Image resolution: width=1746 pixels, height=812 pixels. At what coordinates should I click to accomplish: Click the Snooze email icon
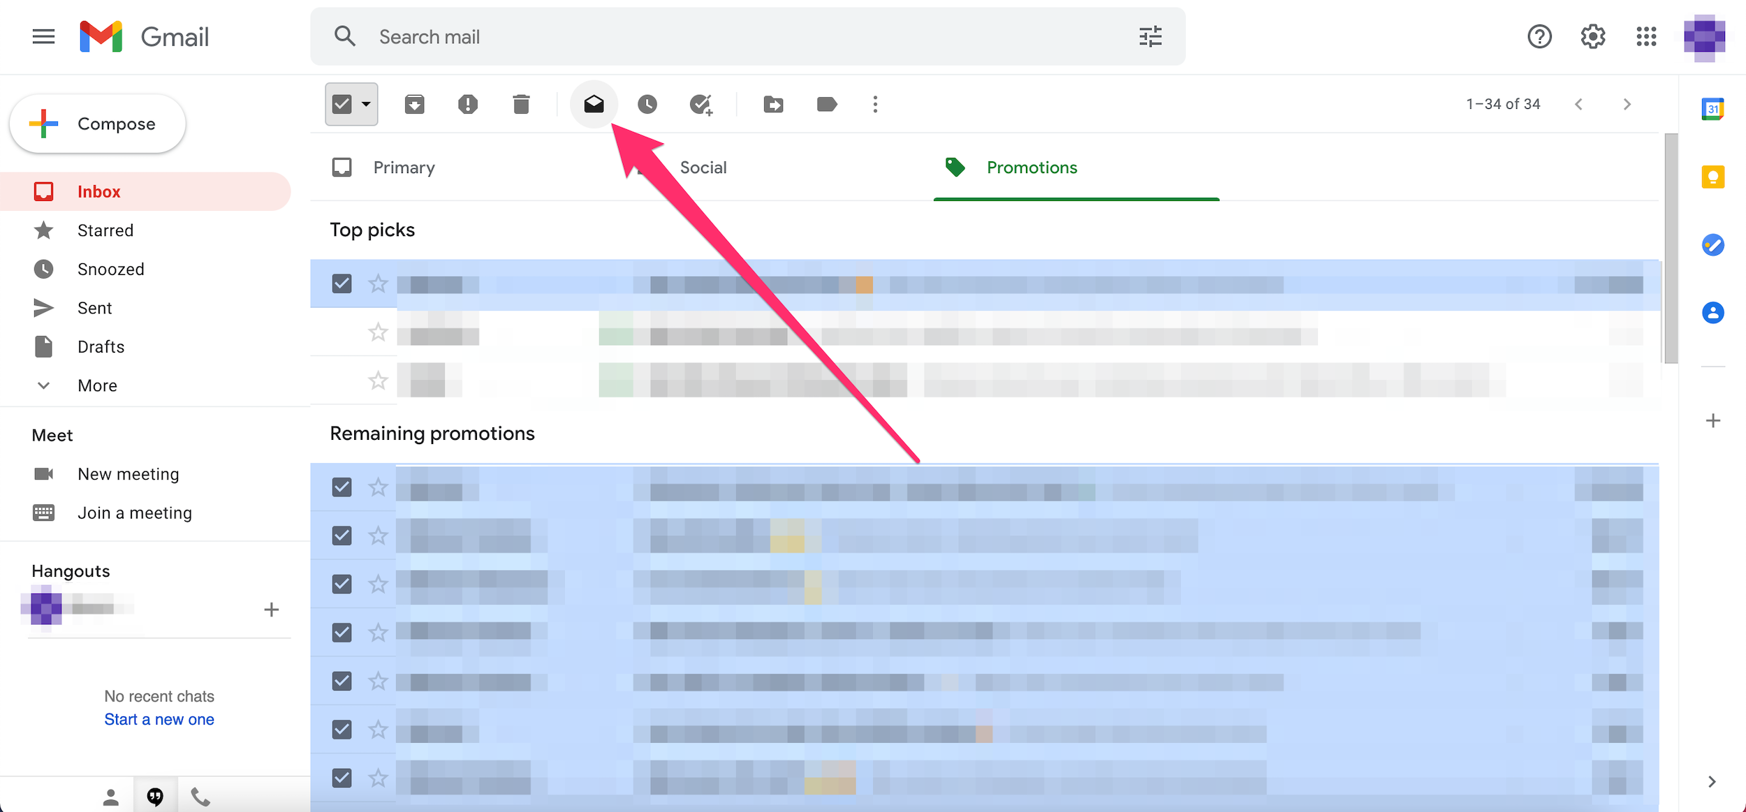[x=646, y=103]
